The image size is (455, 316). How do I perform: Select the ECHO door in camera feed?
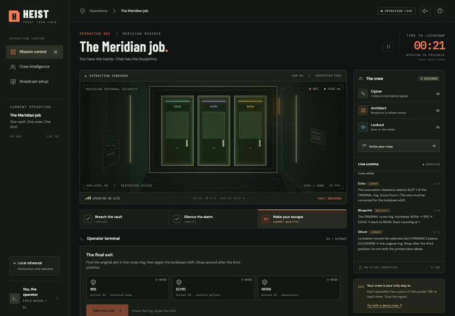(214, 130)
